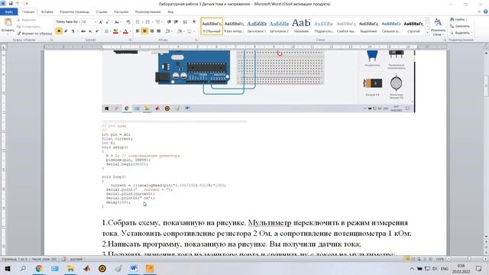The image size is (489, 275).
Task: Switch to the Insert (Вставка) tab
Action: pos(47,12)
